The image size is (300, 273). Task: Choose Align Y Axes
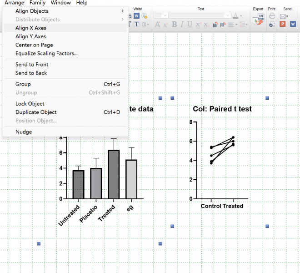[x=65, y=36]
